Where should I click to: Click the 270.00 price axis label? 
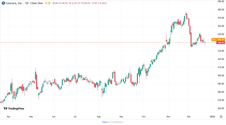221,100
